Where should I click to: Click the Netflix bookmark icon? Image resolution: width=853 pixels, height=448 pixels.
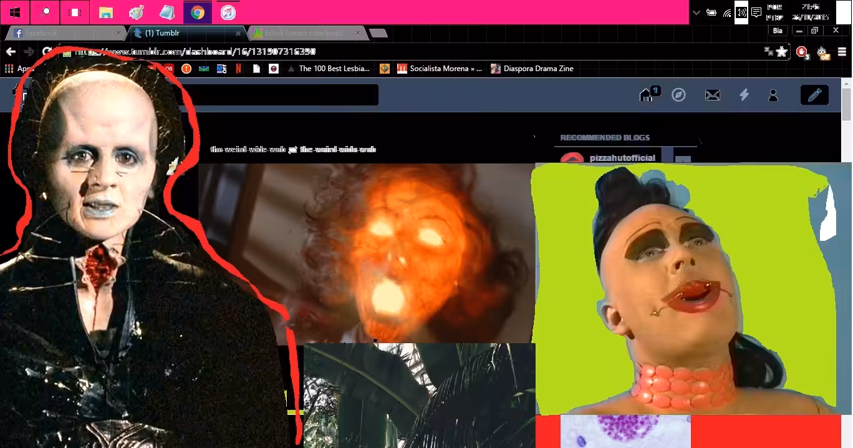pyautogui.click(x=238, y=69)
